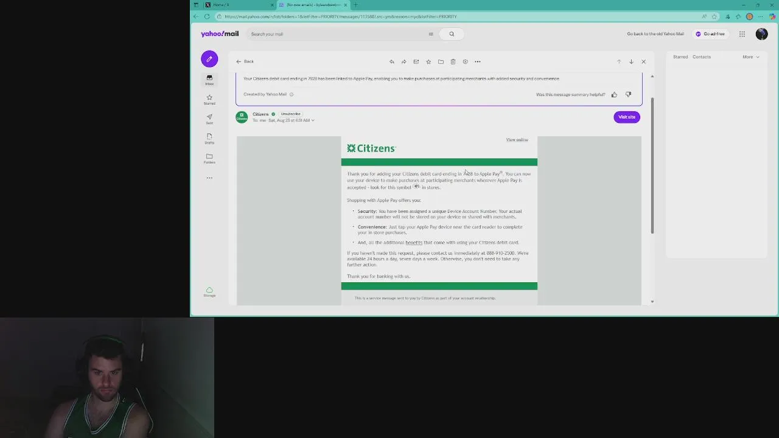779x438 pixels.
Task: Open the account profile avatar
Action: point(762,34)
